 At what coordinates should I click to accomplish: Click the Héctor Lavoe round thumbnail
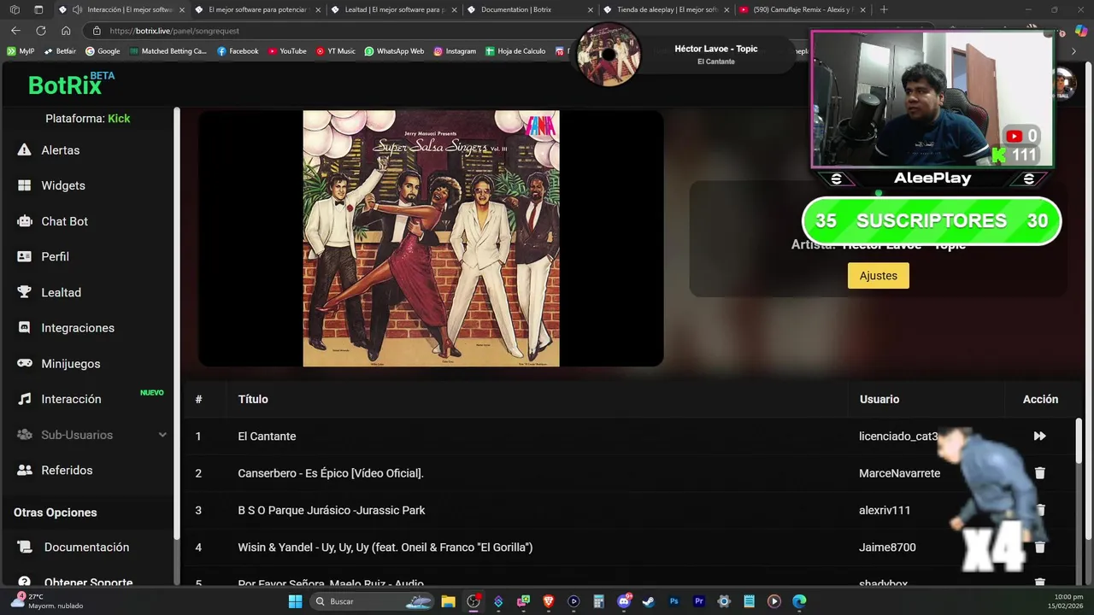tap(609, 55)
